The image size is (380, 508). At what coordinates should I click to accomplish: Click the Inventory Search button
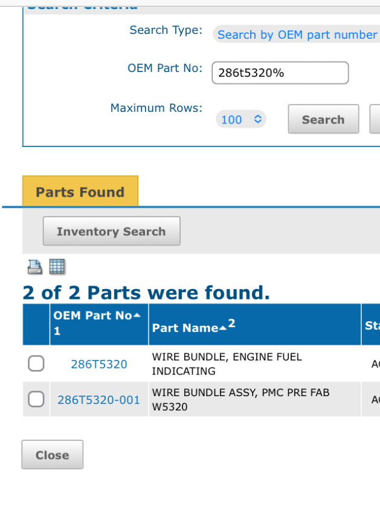point(111,232)
